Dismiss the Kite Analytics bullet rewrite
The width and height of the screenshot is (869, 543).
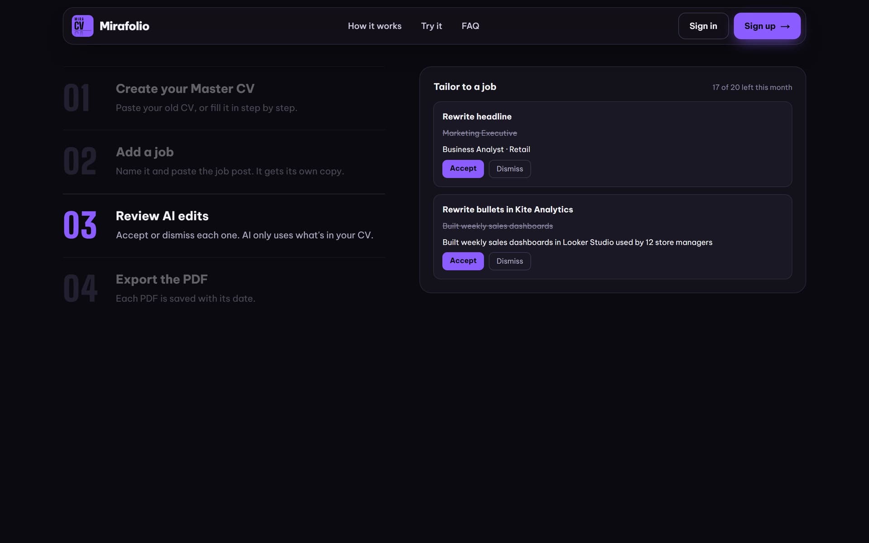(510, 261)
